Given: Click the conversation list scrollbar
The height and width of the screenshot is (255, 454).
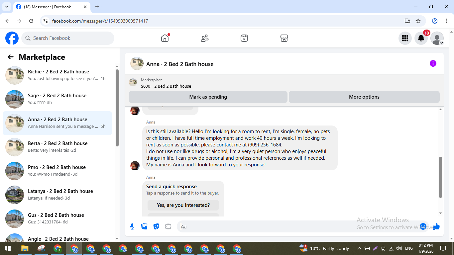Looking at the screenshot, I should click(x=117, y=108).
